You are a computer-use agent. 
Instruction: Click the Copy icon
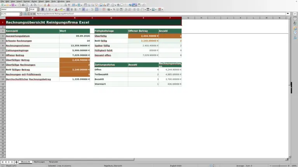click(x=35, y=5)
